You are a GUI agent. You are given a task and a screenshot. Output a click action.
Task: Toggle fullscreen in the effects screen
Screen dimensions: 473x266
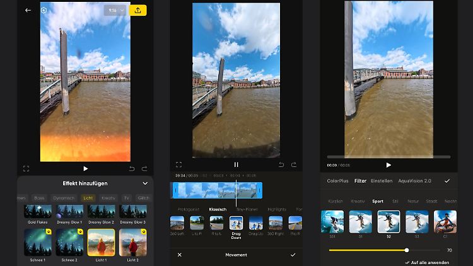pyautogui.click(x=26, y=168)
